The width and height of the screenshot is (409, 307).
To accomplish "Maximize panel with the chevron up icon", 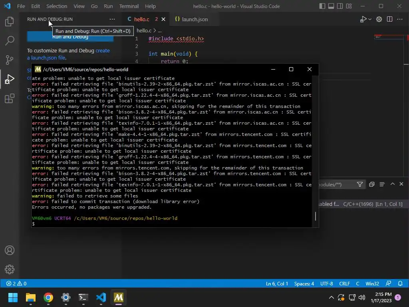I will [392, 184].
